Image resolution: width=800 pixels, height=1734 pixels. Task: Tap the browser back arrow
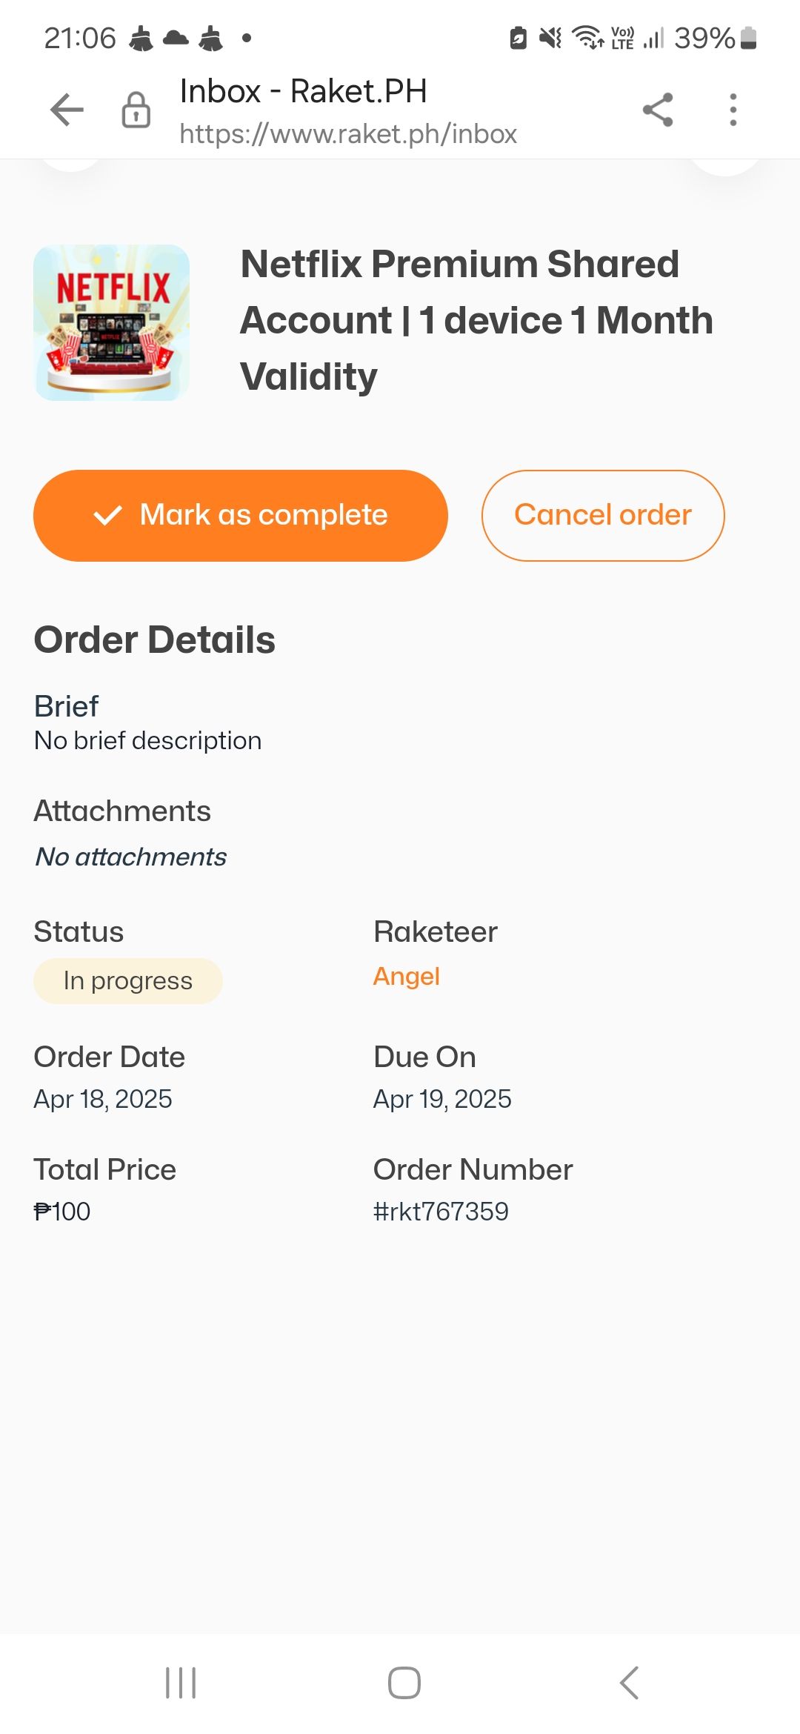67,110
